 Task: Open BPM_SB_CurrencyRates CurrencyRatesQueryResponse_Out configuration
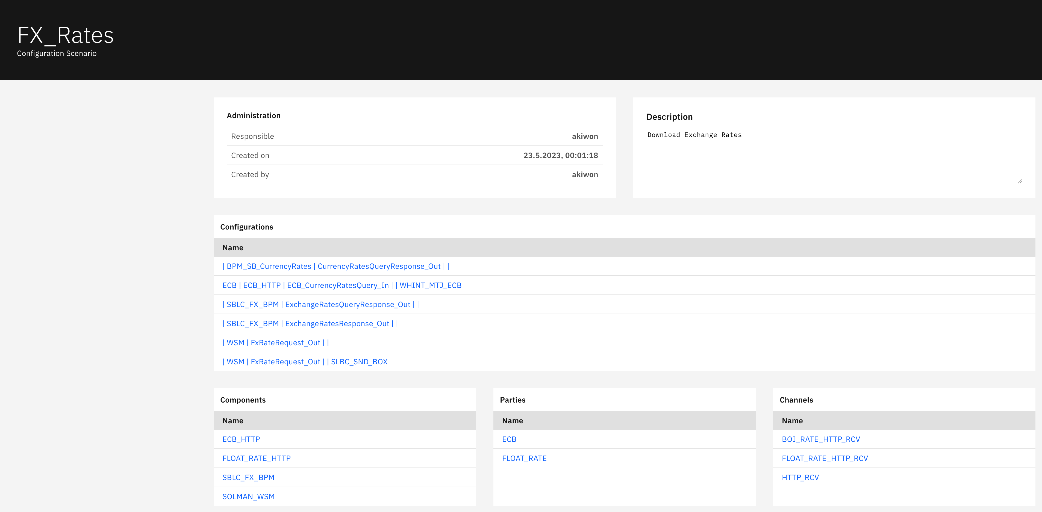coord(335,266)
